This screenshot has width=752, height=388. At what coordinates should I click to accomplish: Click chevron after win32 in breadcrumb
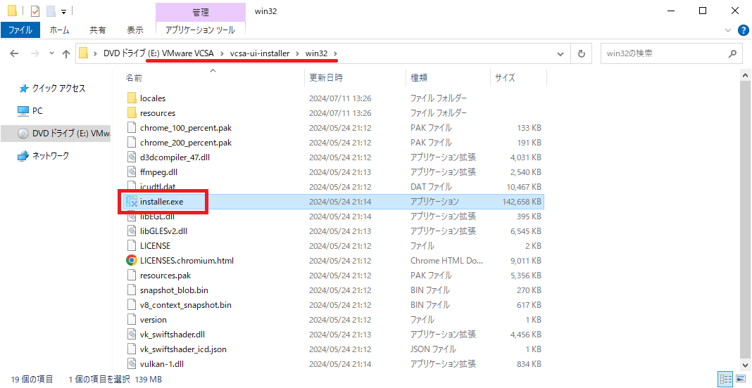click(336, 53)
